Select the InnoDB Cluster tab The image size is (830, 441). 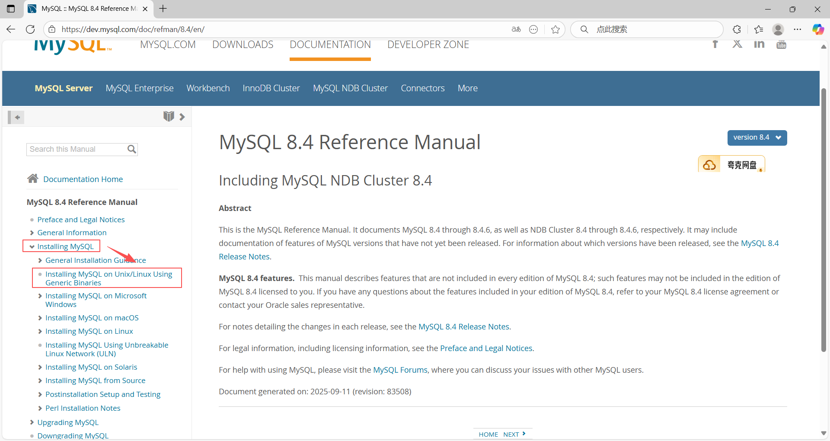tap(271, 88)
